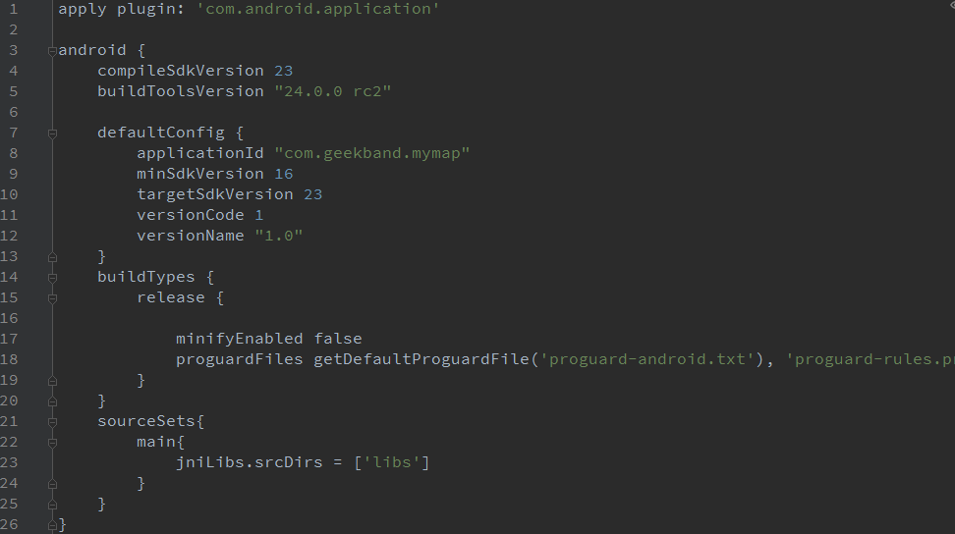This screenshot has width=955, height=534.
Task: Click the minifyEnabled false value
Action: point(337,339)
